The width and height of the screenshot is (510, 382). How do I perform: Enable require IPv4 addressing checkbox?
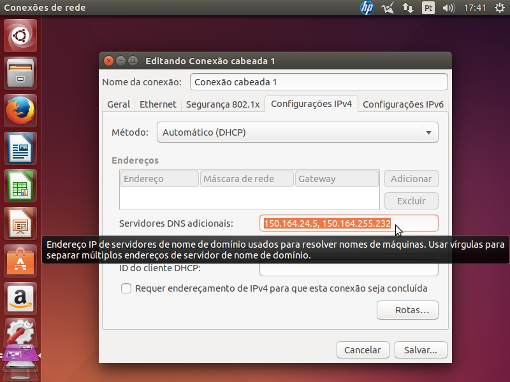(x=126, y=288)
